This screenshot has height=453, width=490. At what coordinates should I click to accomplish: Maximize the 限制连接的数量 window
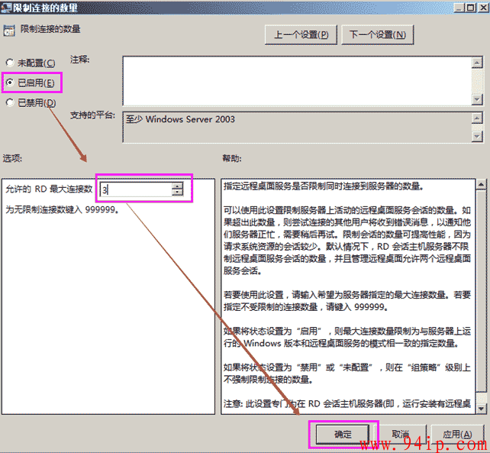(x=470, y=8)
